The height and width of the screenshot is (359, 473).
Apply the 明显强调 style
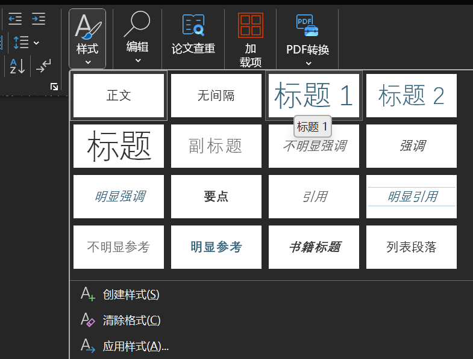pos(119,197)
